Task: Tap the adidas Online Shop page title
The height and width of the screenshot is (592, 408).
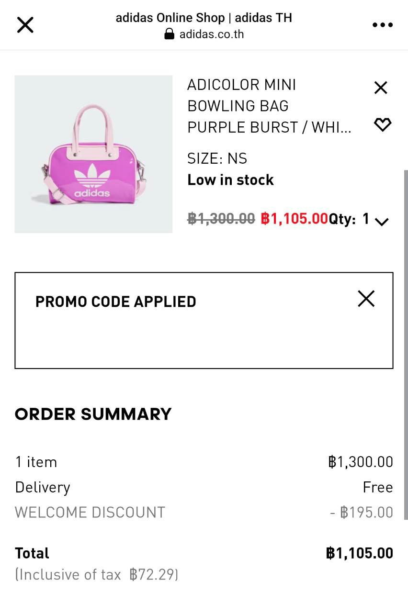Action: [x=204, y=18]
